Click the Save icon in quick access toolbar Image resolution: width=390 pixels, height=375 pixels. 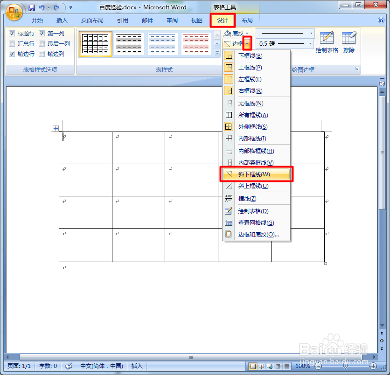[x=32, y=7]
